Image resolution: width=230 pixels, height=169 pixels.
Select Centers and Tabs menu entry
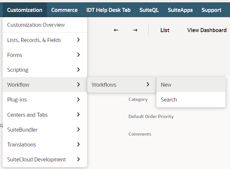(x=27, y=115)
